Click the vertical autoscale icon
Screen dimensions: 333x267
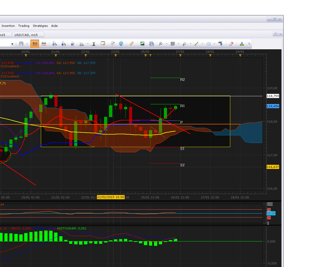[x=94, y=44]
